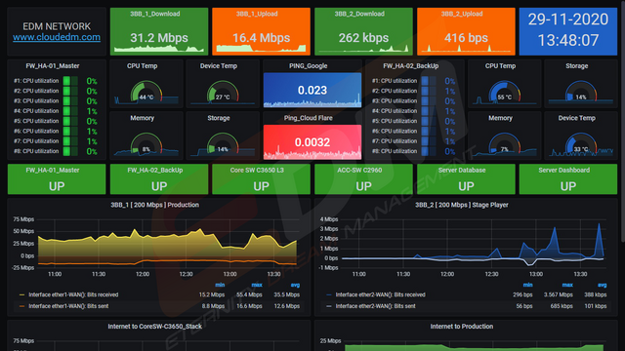Click the 33 °C Device Temp gauge
This screenshot has width=625, height=351.
pos(581,144)
